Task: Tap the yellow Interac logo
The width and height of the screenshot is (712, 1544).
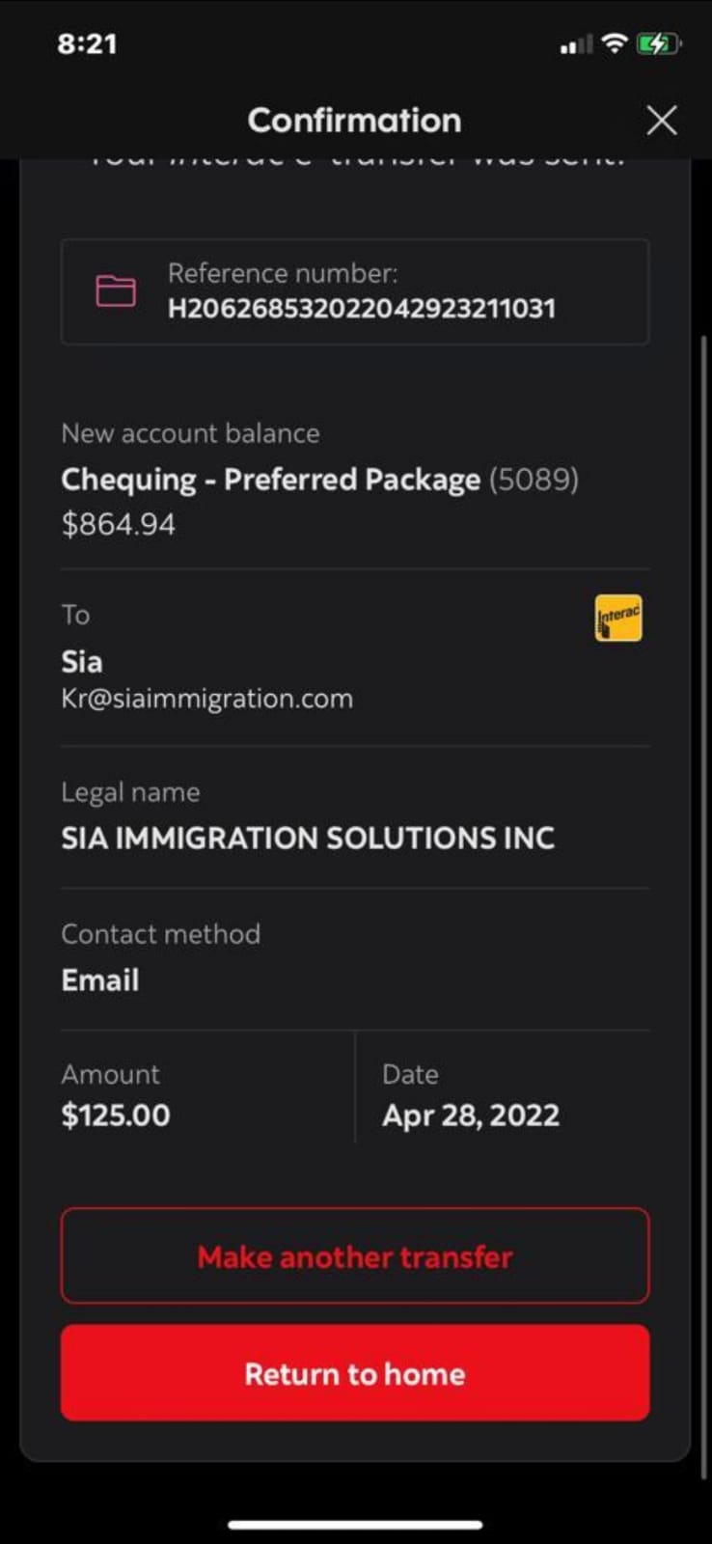Action: (618, 618)
